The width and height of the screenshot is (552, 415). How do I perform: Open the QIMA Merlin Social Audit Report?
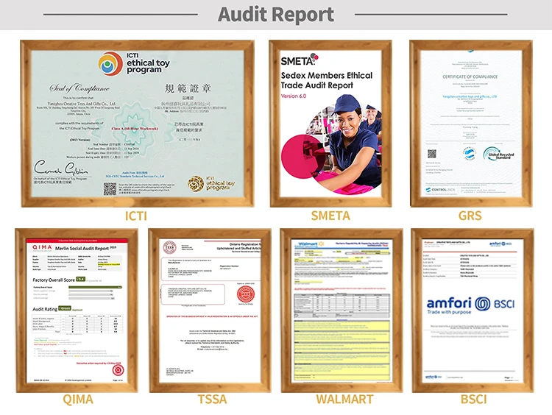[77, 311]
